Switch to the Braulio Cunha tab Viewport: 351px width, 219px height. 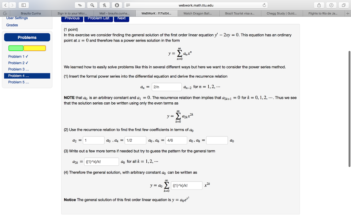(31, 13)
